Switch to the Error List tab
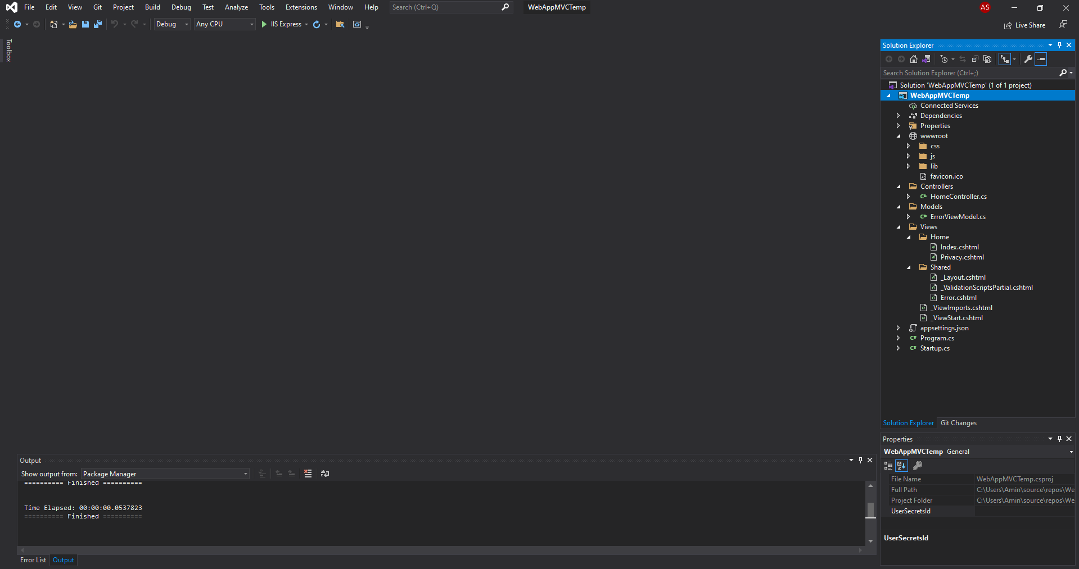The width and height of the screenshot is (1079, 569). click(33, 560)
